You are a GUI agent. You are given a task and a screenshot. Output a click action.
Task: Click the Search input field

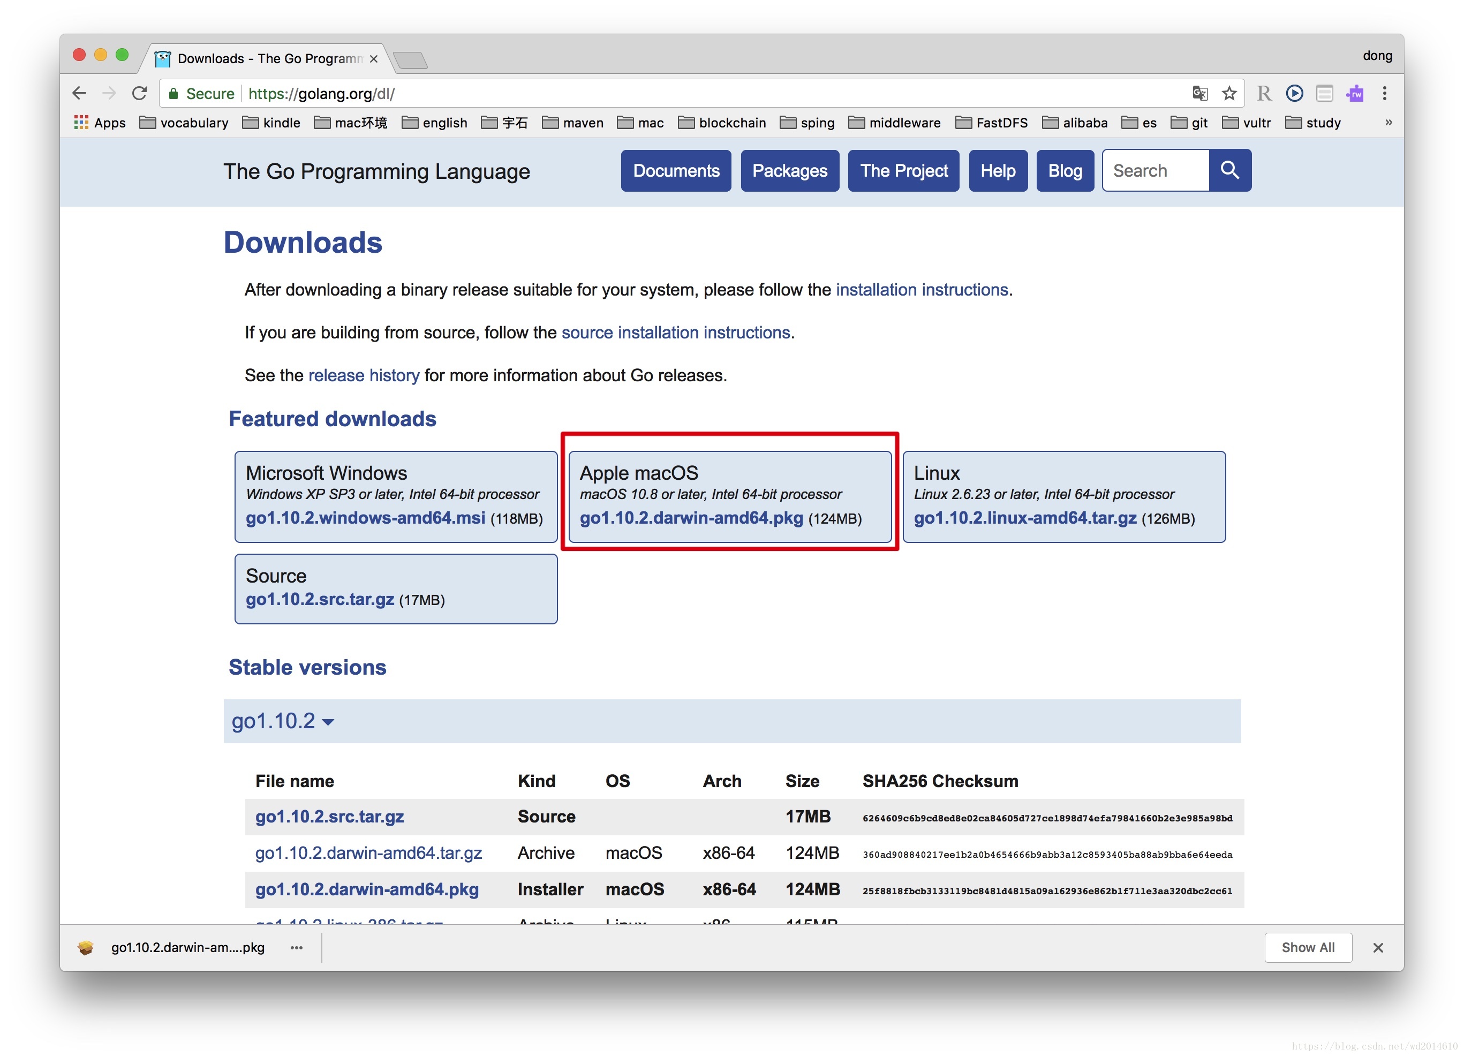pyautogui.click(x=1156, y=170)
